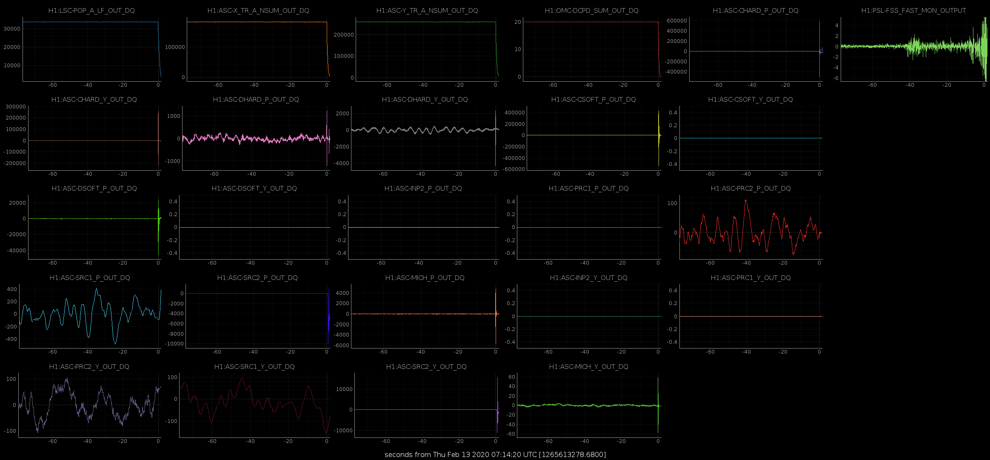The image size is (990, 460).
Task: Open the H1:ASC-X_TR_A_NSUM_OUT_DQ plot
Action: tap(258, 49)
